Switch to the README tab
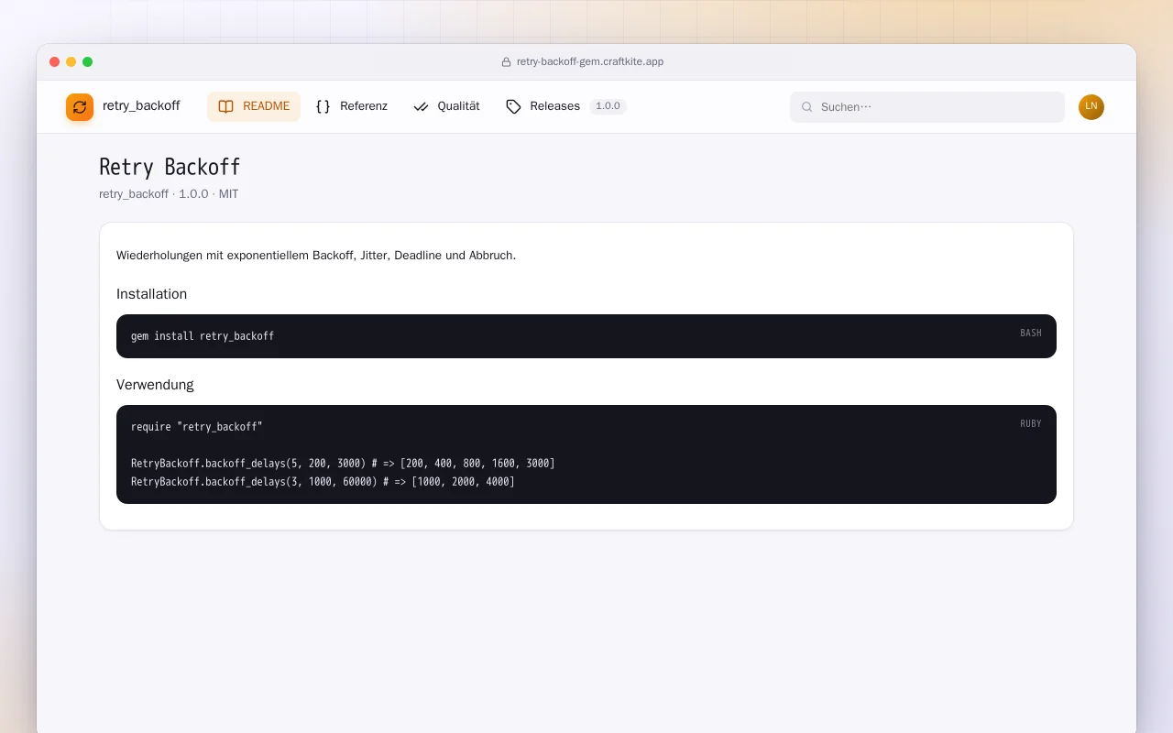Image resolution: width=1173 pixels, height=733 pixels. click(x=254, y=106)
